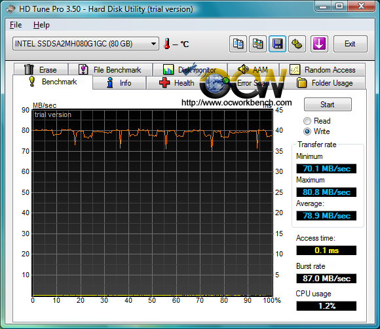Open the INTEL SSDSA2MH080G1GC drive dropdown
Image resolution: width=380 pixels, height=329 pixels.
86,44
